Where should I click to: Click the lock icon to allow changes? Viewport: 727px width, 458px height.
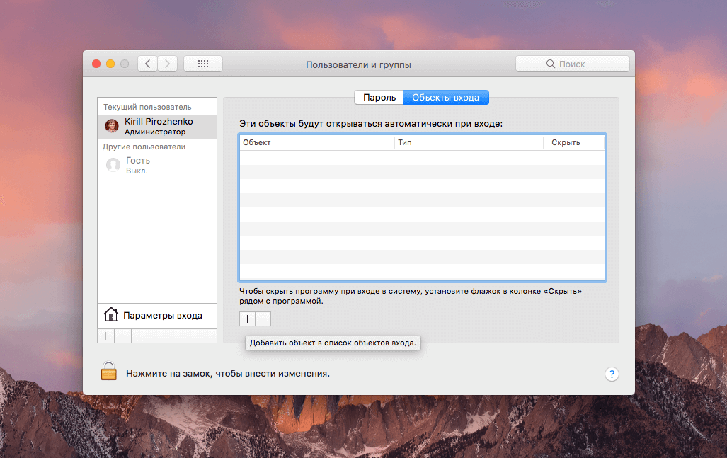click(x=108, y=371)
